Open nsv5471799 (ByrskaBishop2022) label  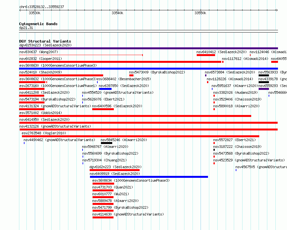[x=120, y=207]
